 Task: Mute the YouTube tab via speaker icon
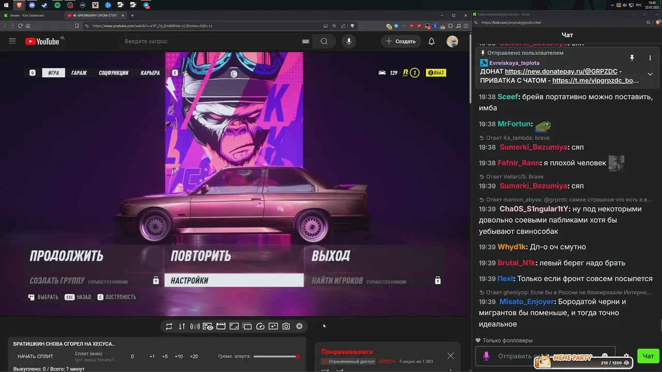coord(75,16)
